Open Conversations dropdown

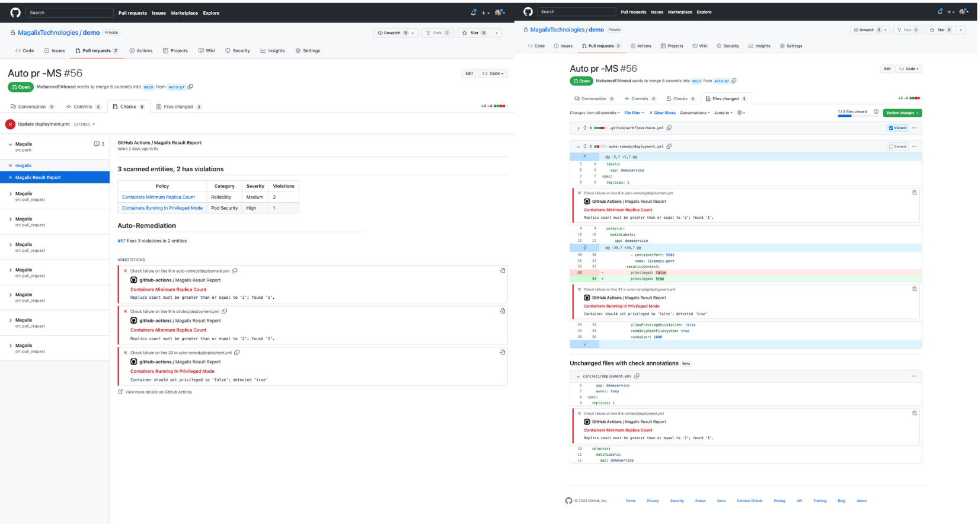click(x=695, y=113)
